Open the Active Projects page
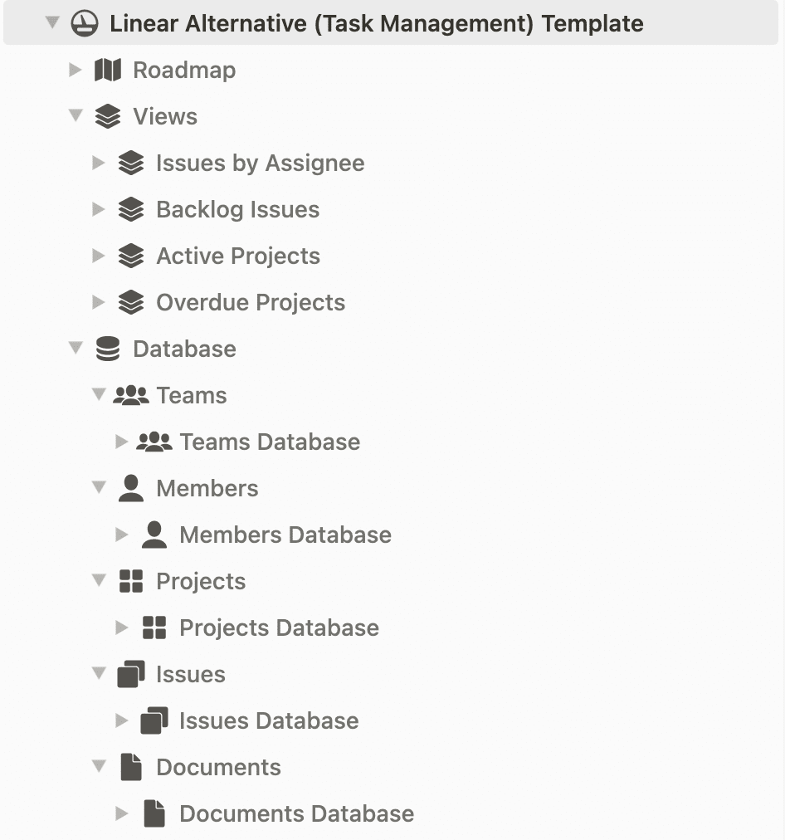 238,256
